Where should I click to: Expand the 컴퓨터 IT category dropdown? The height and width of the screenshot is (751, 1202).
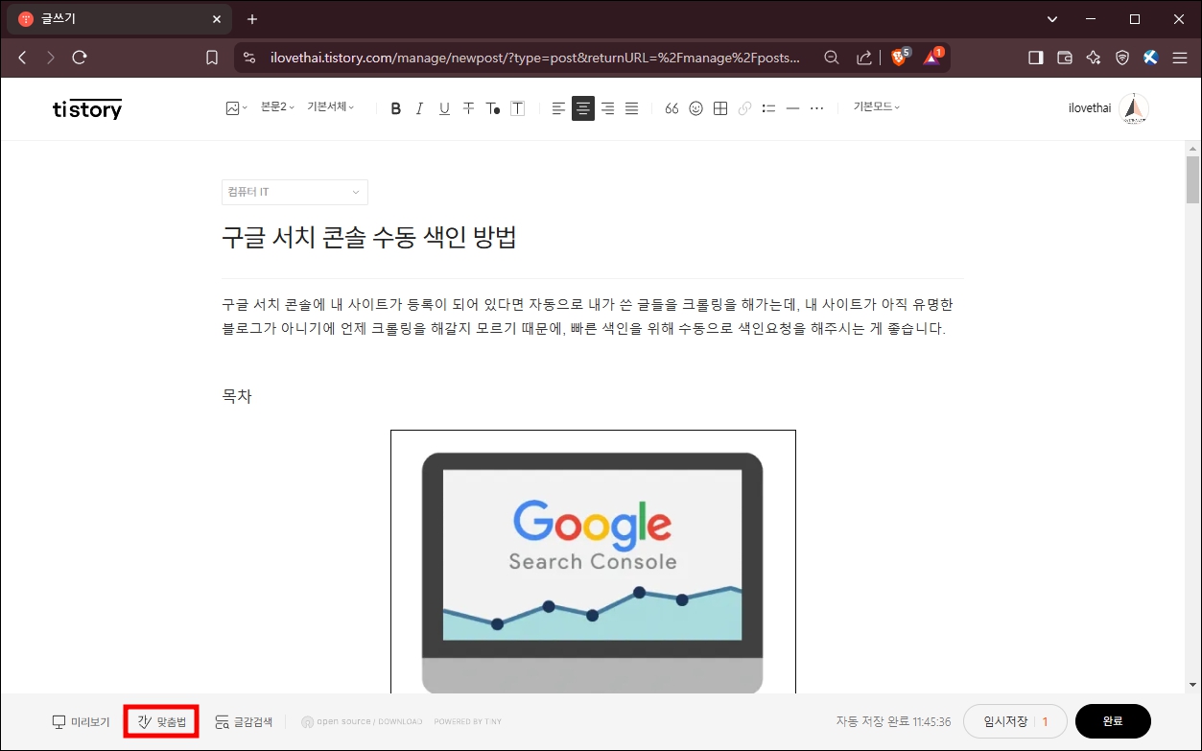click(295, 192)
